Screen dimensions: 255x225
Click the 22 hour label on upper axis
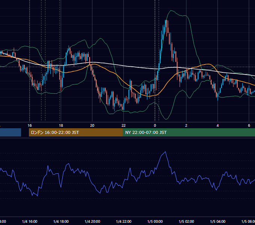pyautogui.click(x=124, y=126)
